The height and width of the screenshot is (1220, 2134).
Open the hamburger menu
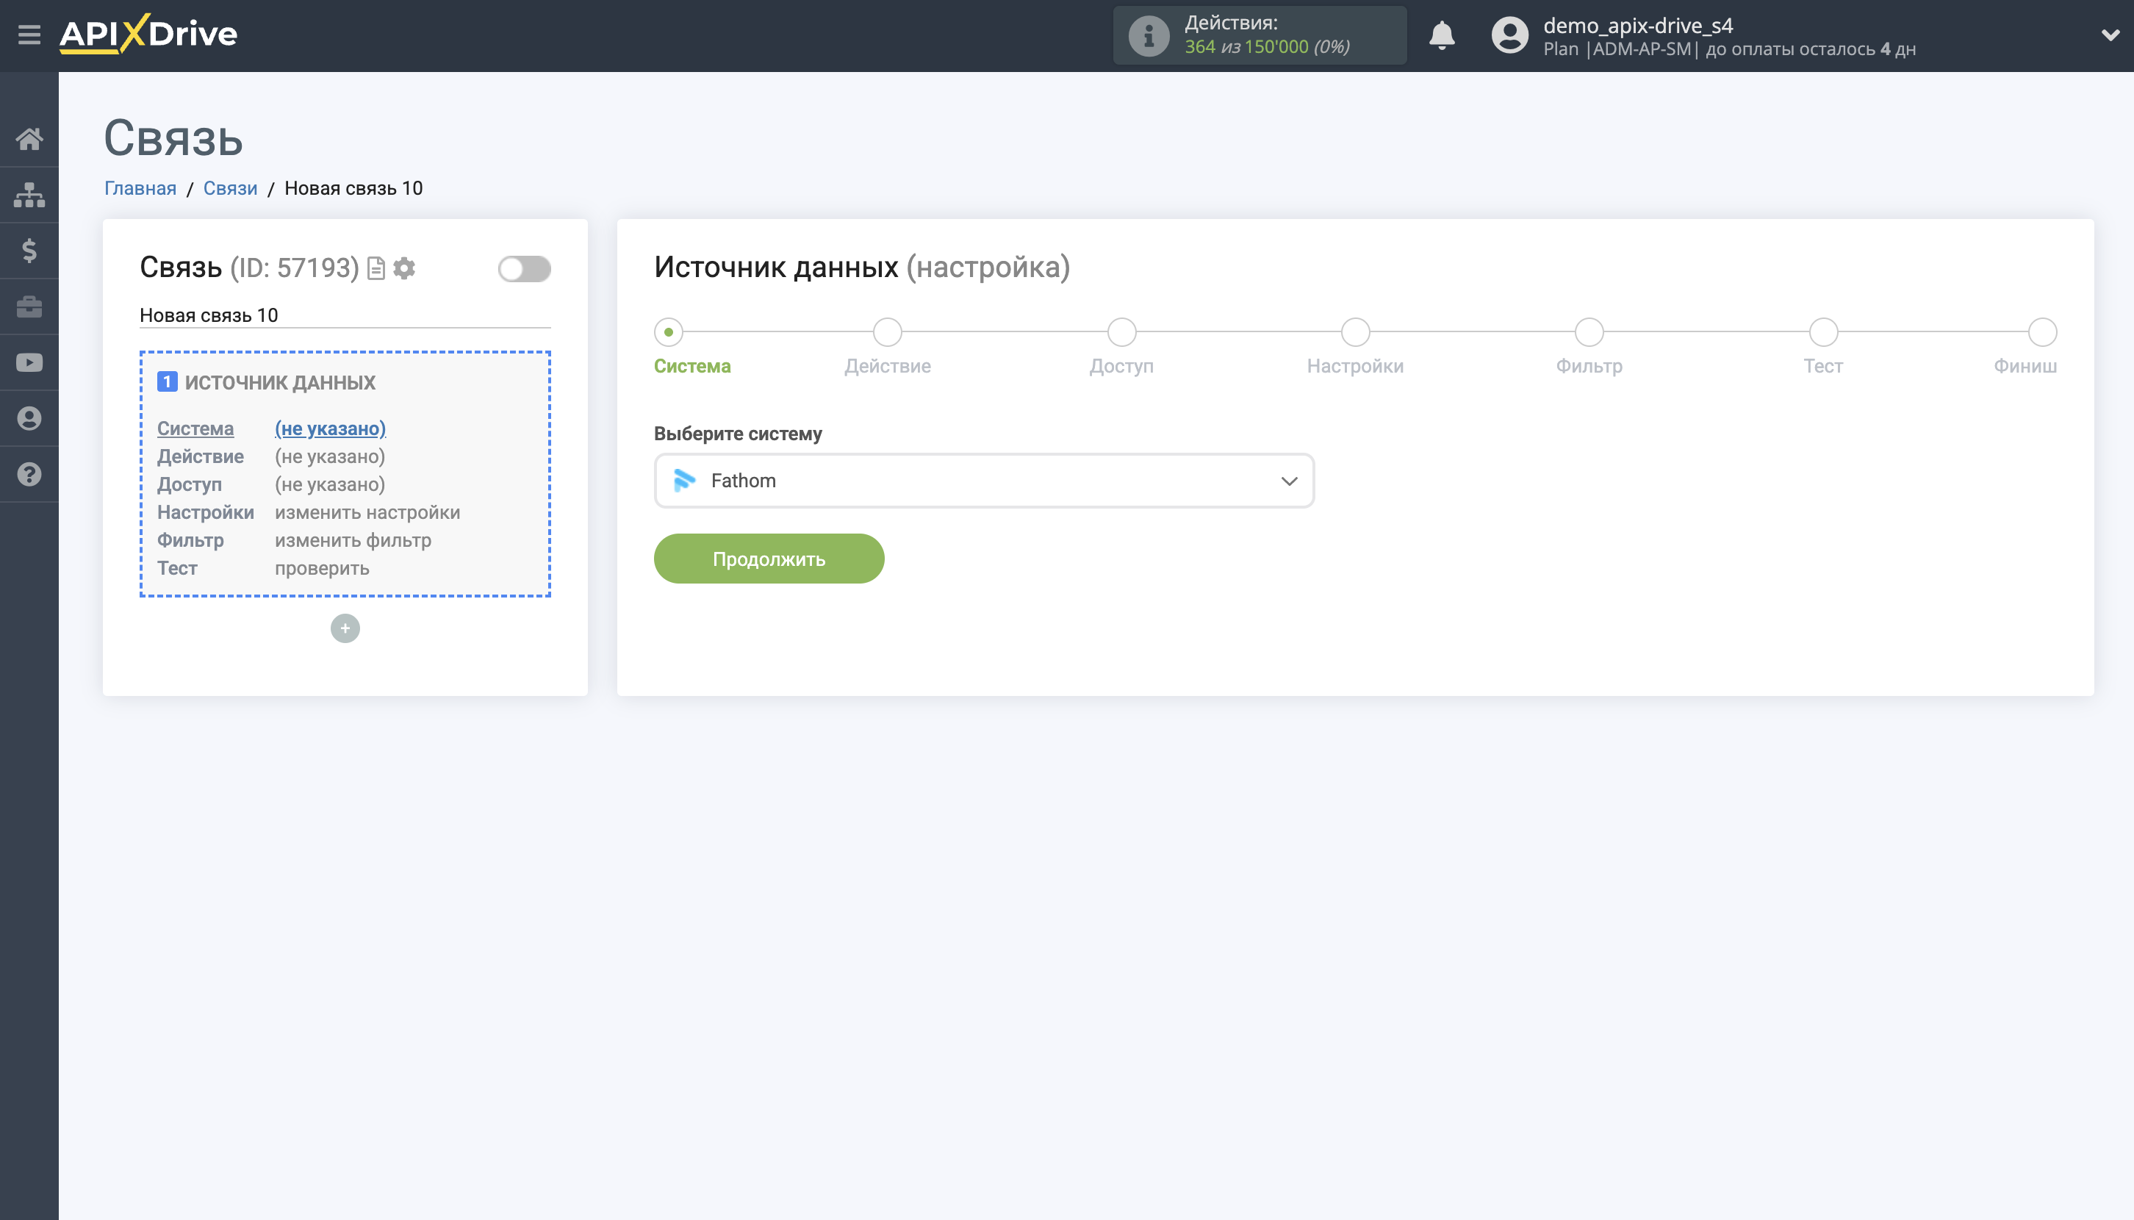[x=28, y=35]
